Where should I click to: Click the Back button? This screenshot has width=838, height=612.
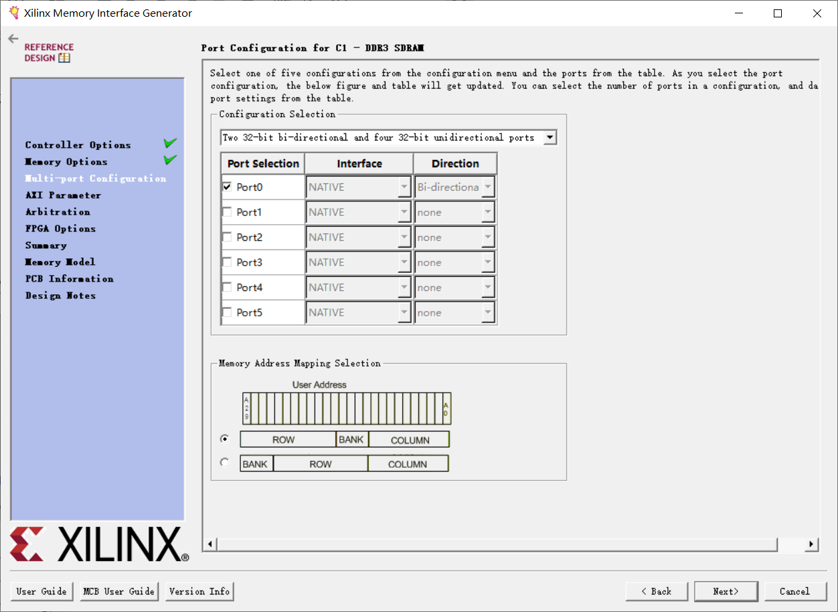pos(657,591)
